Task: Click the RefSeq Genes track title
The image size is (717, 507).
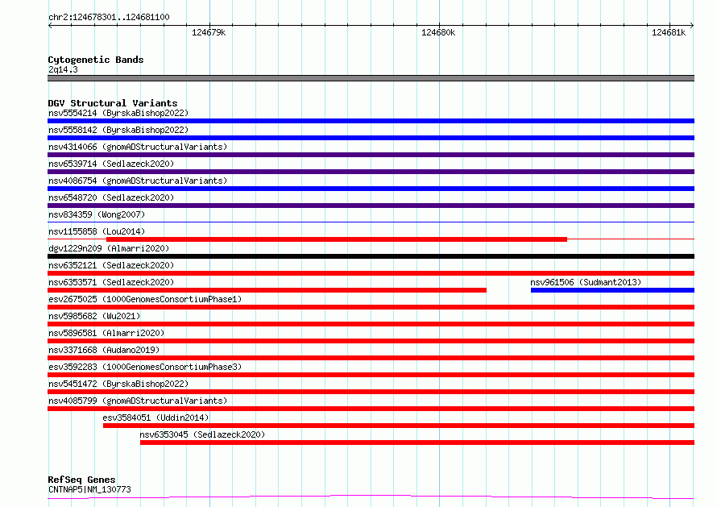Action: pos(81,480)
